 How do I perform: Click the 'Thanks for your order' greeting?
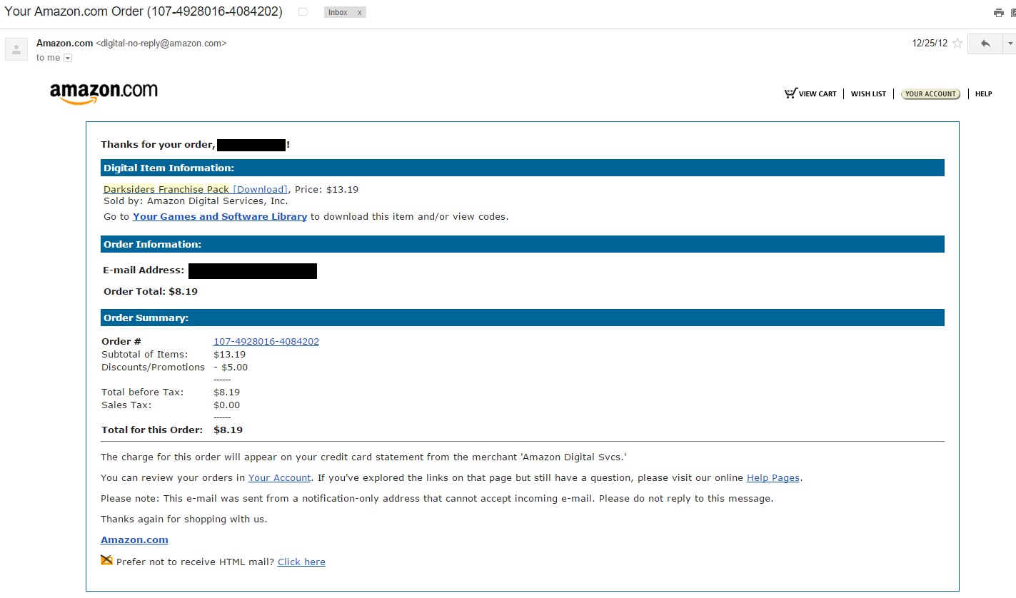pos(158,145)
